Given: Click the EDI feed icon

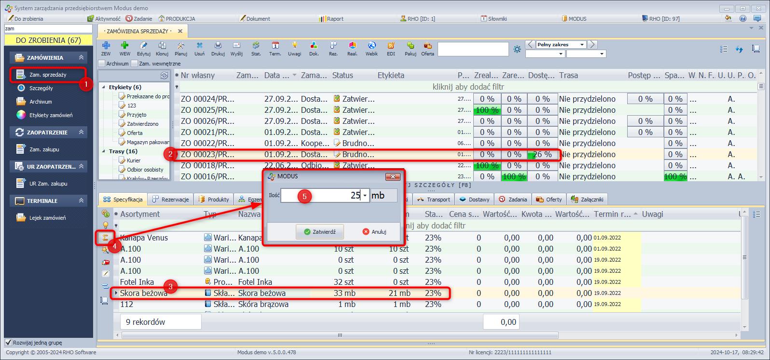Looking at the screenshot, I should pyautogui.click(x=391, y=46).
